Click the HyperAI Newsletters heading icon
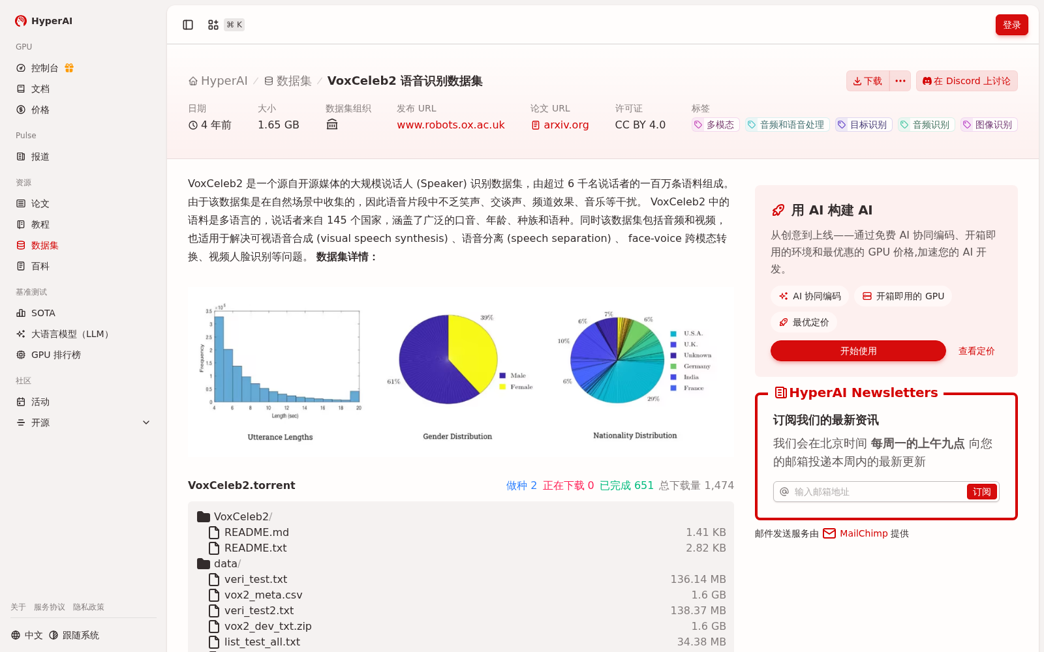This screenshot has width=1044, height=652. (x=780, y=393)
